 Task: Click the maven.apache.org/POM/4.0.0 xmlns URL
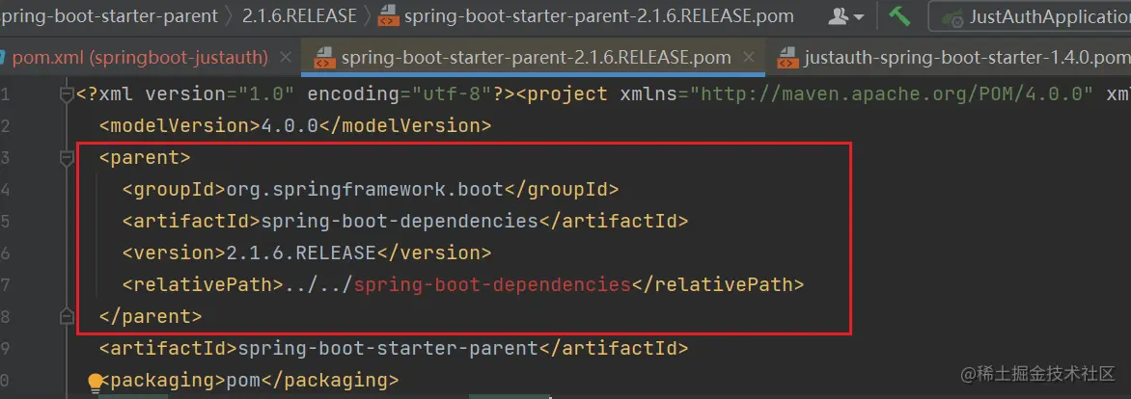click(893, 94)
